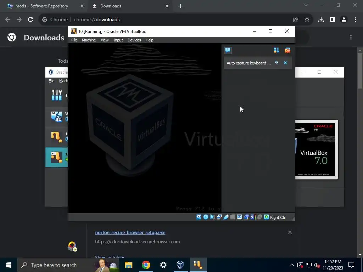Click the USB devices status icon
The height and width of the screenshot is (272, 363).
(x=226, y=217)
